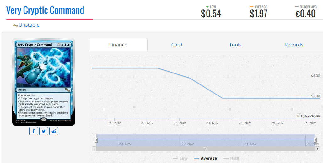Click the right scrollbar arrow under chart

317,149
